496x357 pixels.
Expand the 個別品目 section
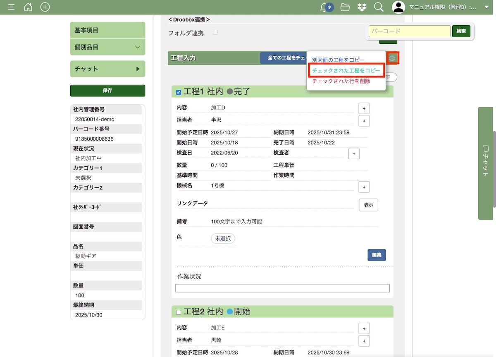click(107, 47)
